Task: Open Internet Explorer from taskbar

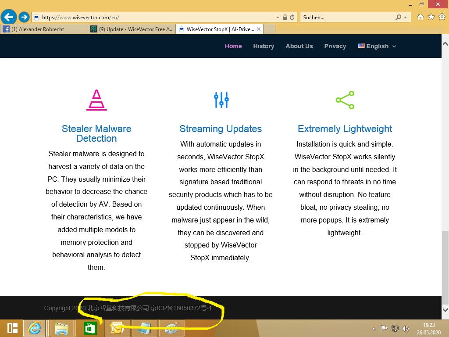Action: [34, 328]
